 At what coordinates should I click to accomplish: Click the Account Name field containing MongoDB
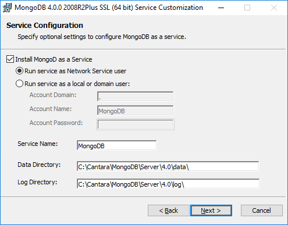(x=136, y=110)
